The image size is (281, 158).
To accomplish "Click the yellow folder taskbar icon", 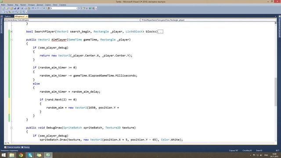I will tap(39, 155).
